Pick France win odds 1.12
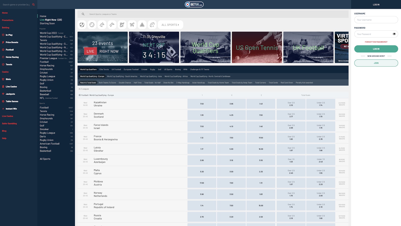401x226 pixels. point(202,138)
